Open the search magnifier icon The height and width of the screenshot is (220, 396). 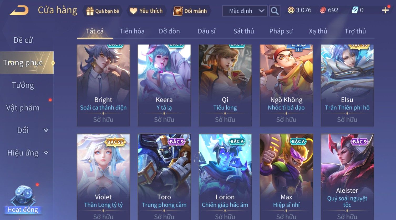point(275,11)
